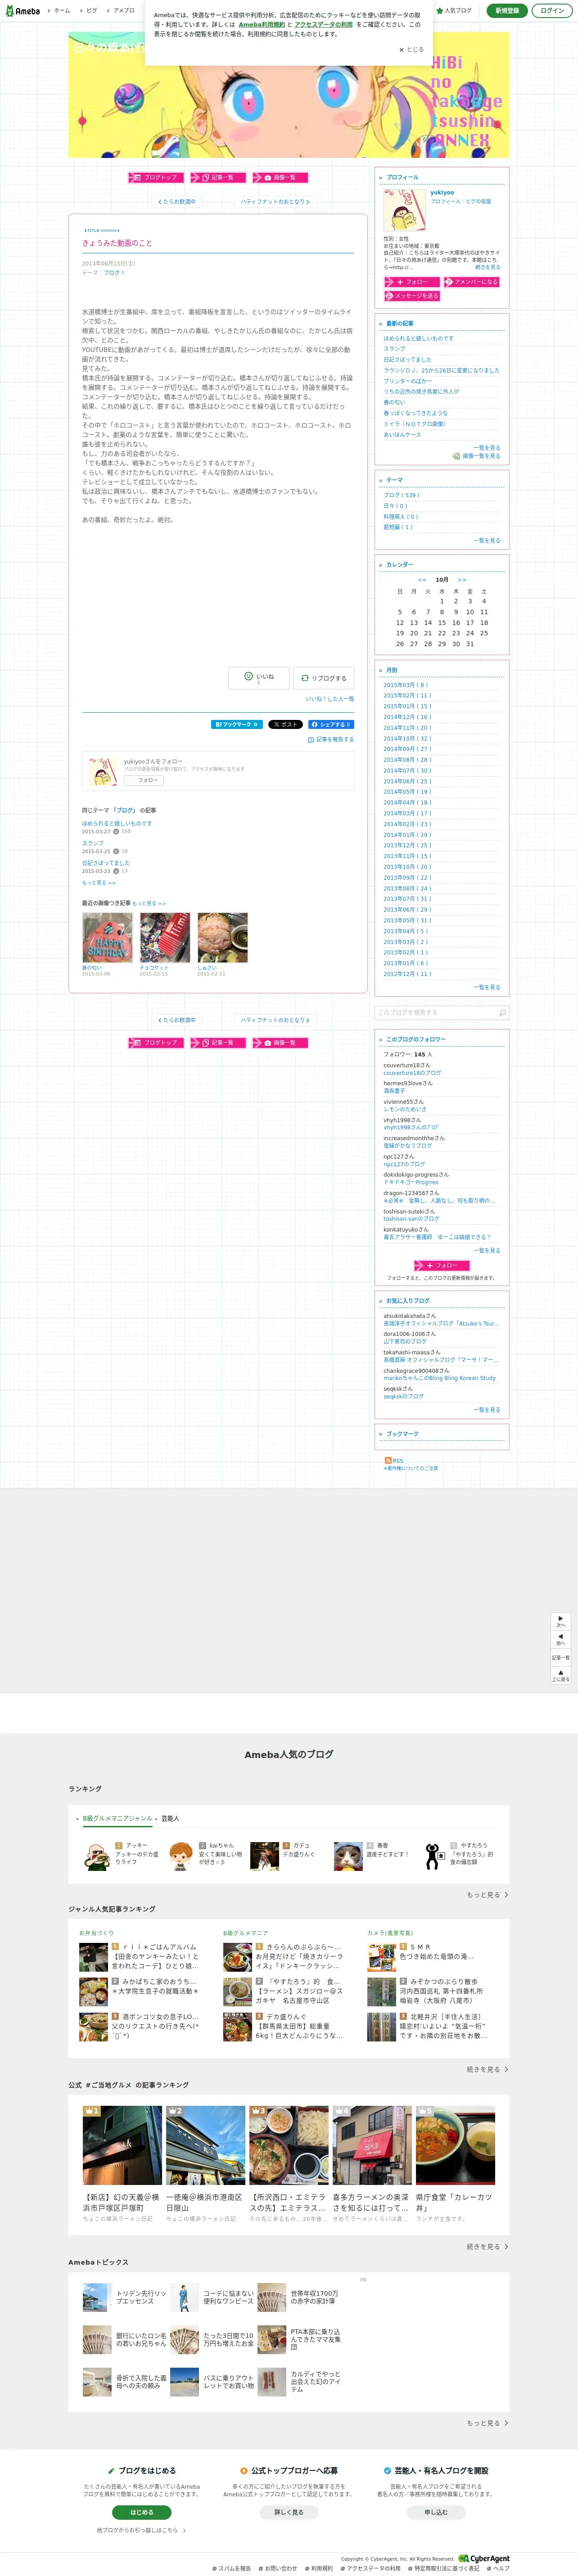
Task: Open the 2012年12月 ( 11 ) monthly archive
Action: pyautogui.click(x=408, y=974)
